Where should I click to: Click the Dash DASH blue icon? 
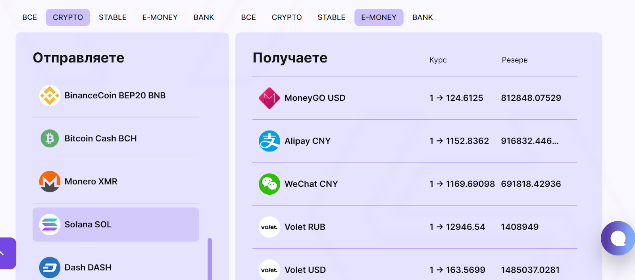[50, 268]
